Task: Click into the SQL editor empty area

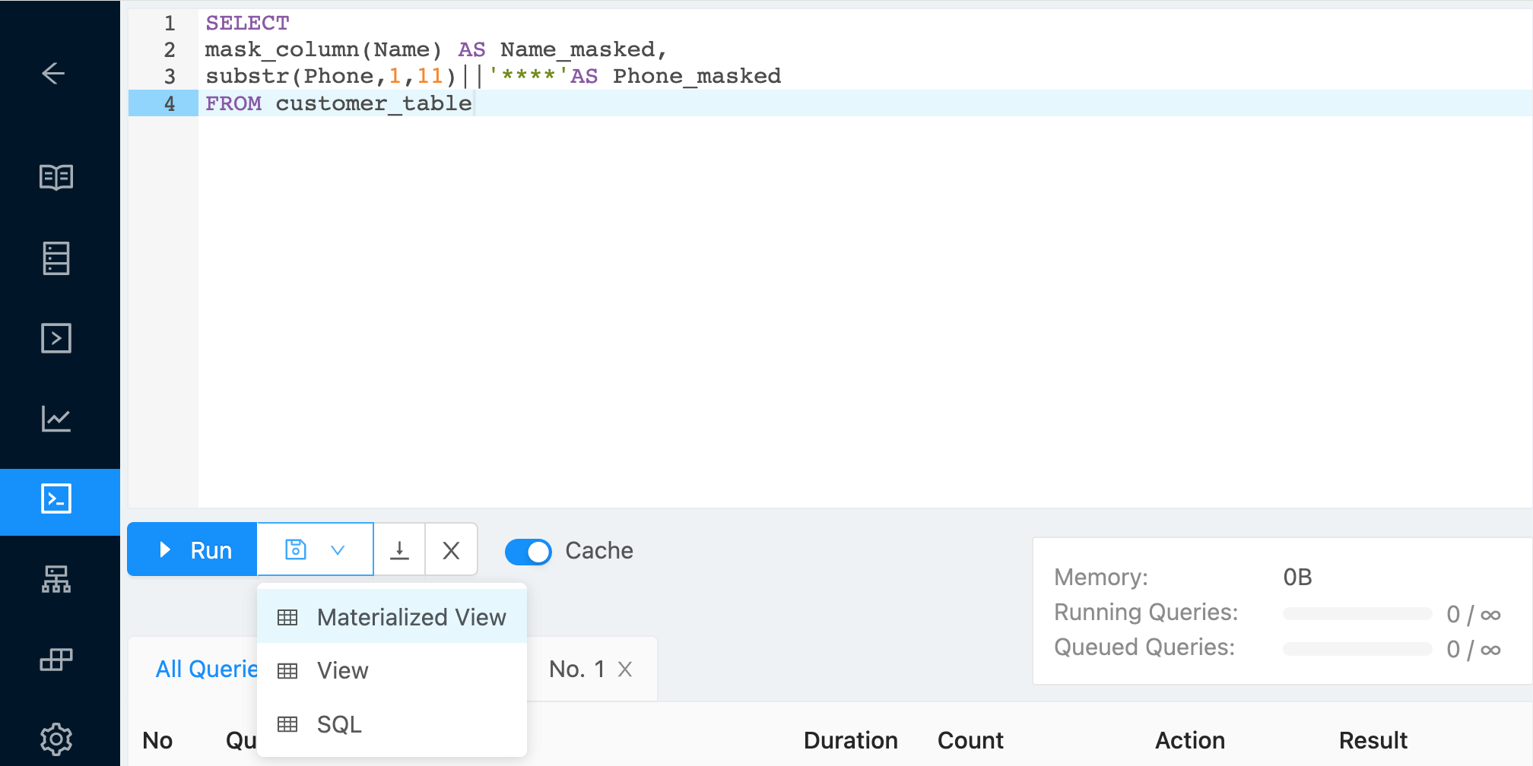Action: 864,312
